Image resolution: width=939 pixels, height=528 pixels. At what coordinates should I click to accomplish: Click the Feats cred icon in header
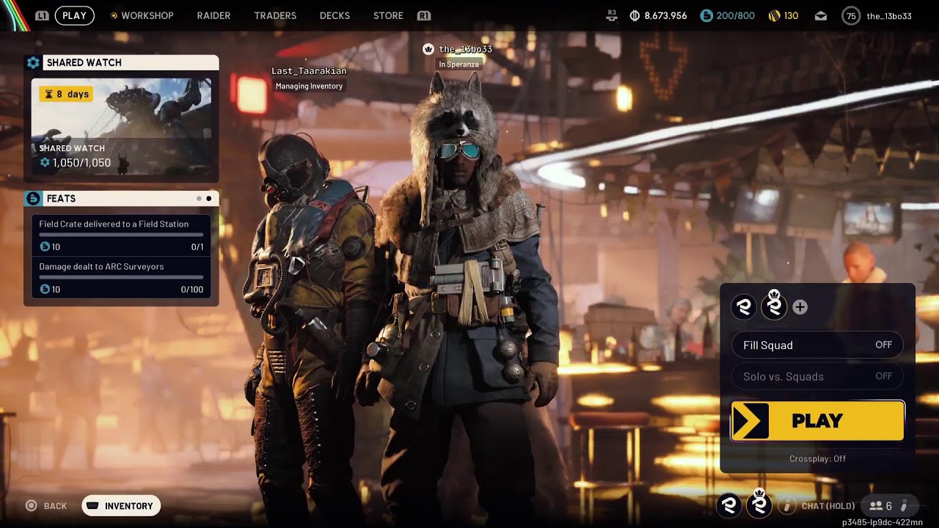click(x=33, y=199)
